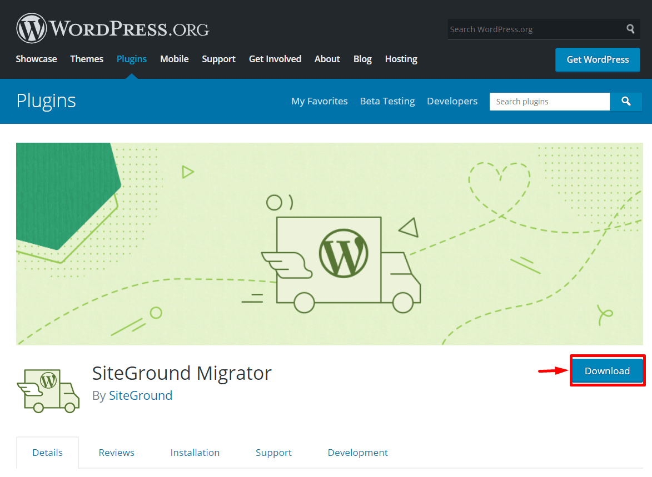Open the Themes menu item
Viewport: 652px width, 477px height.
point(87,59)
